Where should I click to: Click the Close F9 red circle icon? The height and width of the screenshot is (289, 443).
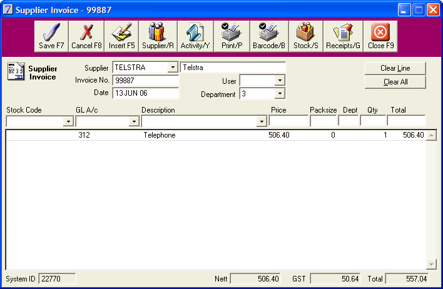click(x=380, y=32)
